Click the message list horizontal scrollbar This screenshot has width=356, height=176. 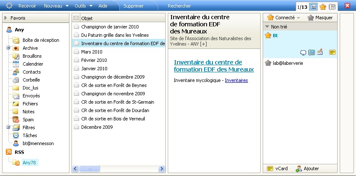point(119,169)
